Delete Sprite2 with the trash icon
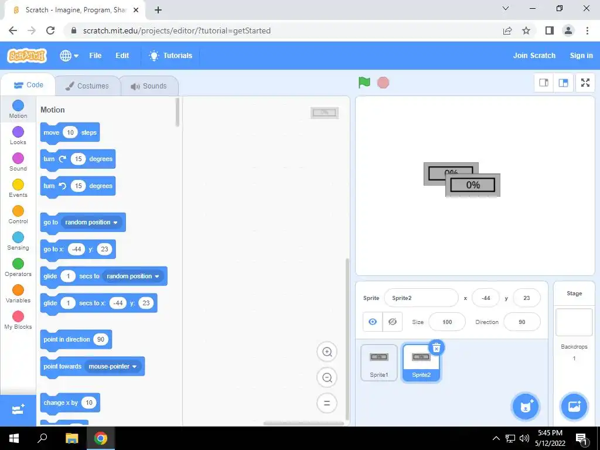 point(436,348)
